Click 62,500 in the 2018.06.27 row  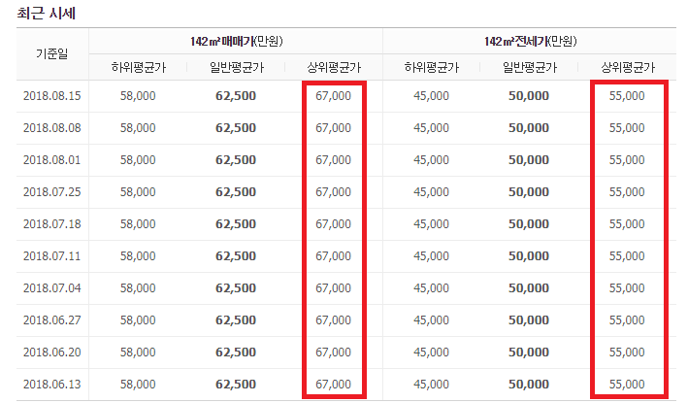point(236,320)
